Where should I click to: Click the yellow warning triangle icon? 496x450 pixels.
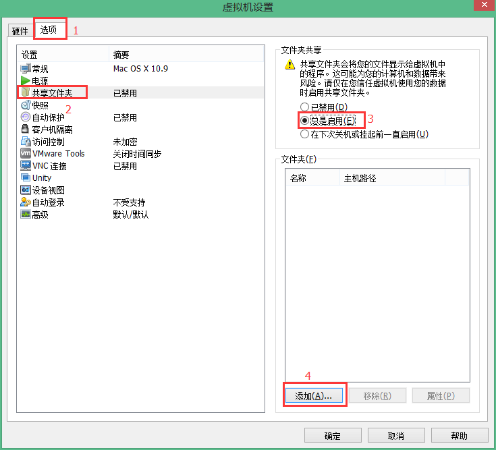click(x=290, y=65)
